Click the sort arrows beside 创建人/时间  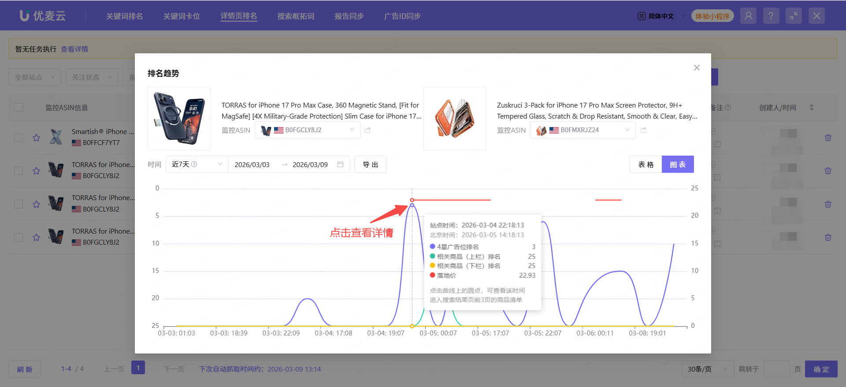[x=811, y=108]
